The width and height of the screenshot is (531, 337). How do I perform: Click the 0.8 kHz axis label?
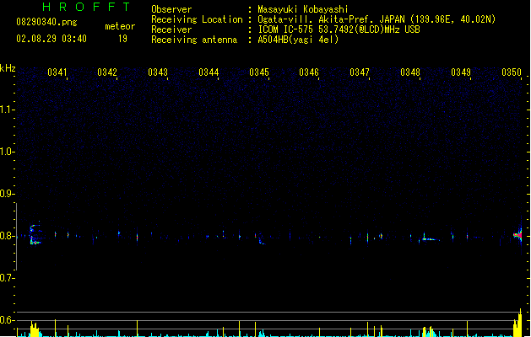(7, 236)
